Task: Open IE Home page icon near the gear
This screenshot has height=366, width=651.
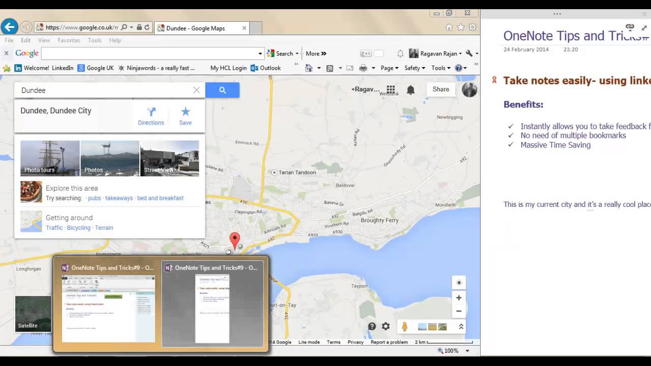Action: point(449,27)
